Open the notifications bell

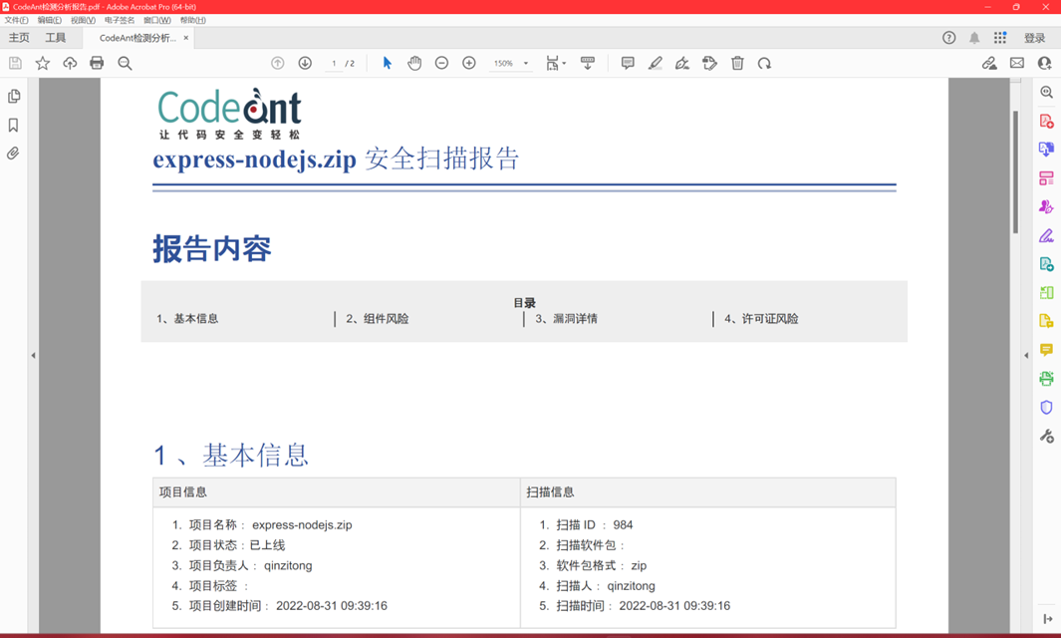click(974, 38)
